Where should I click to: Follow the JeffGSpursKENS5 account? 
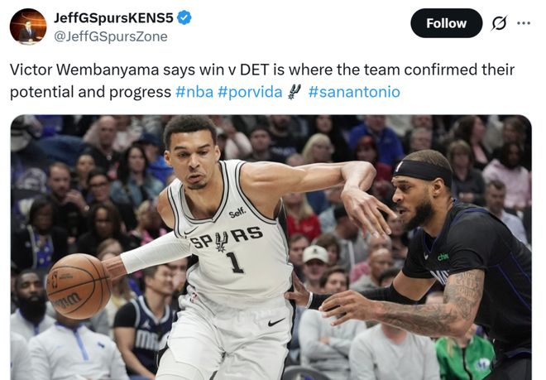[447, 23]
